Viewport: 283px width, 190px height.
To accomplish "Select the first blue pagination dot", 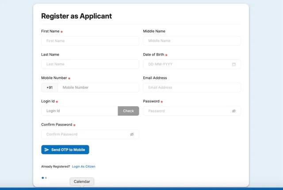I will tap(43, 178).
